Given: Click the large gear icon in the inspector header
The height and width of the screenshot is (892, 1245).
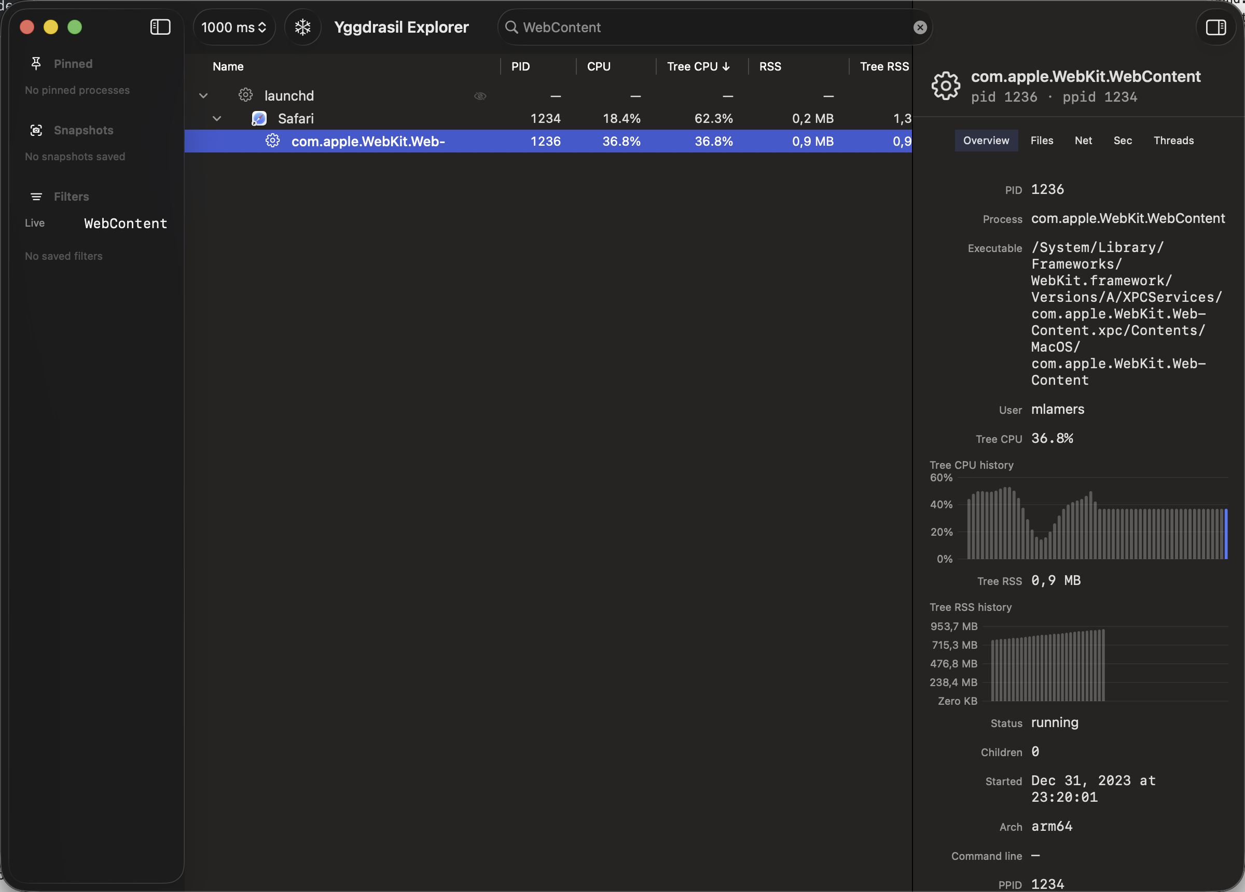Looking at the screenshot, I should 945,86.
